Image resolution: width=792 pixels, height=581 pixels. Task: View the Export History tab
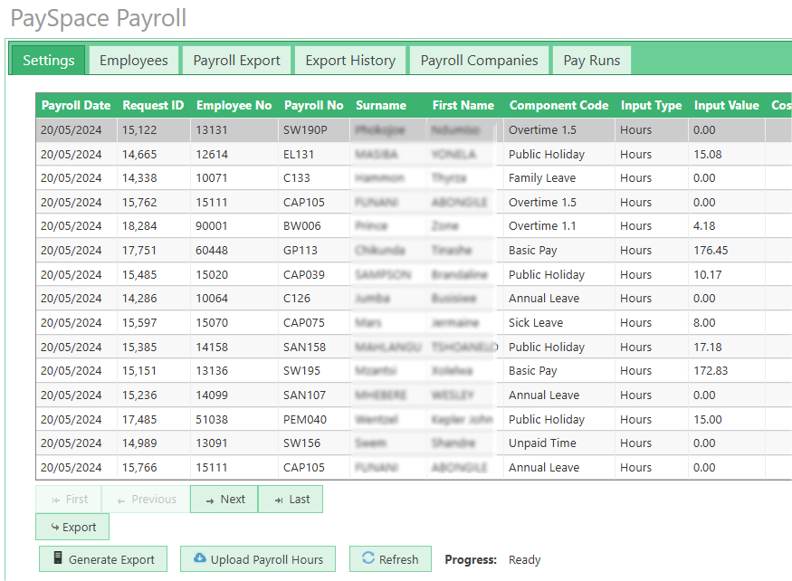tap(350, 60)
